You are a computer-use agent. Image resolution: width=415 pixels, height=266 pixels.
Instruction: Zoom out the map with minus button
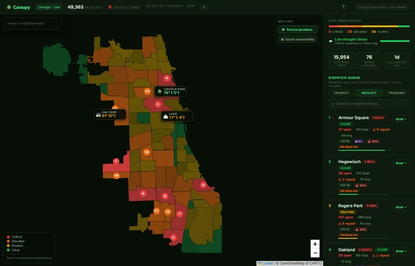315,253
